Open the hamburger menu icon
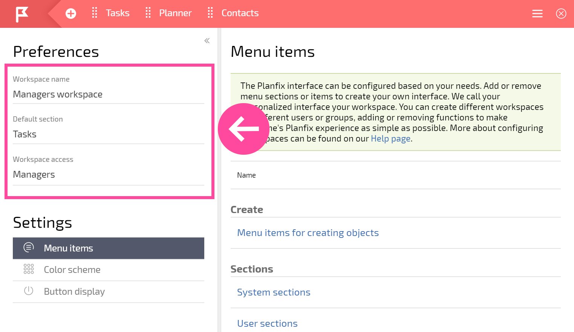574x332 pixels. coord(537,14)
